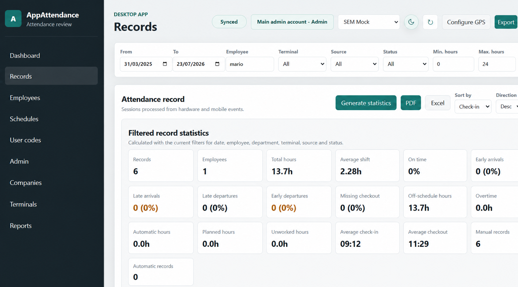
Task: Open the Dashboard page in the sidebar
Action: 25,56
